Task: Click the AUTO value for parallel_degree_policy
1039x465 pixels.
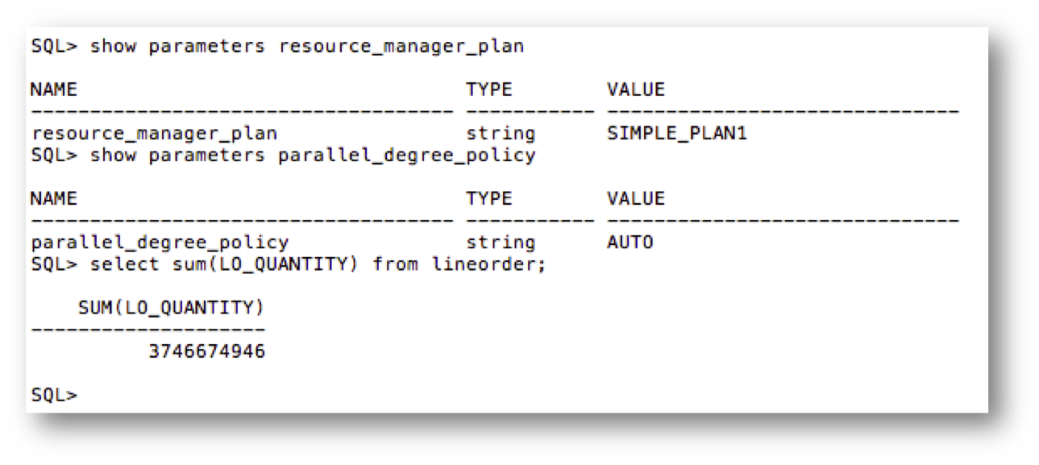Action: tap(630, 243)
